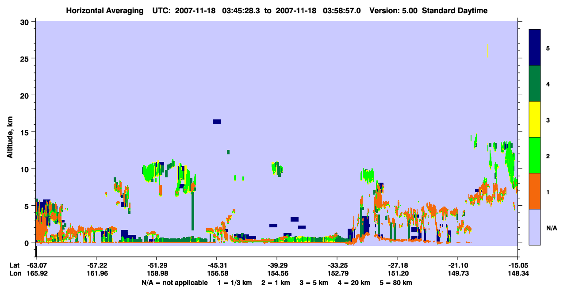Click the latitude value -21.10
575x295 pixels.
point(457,265)
